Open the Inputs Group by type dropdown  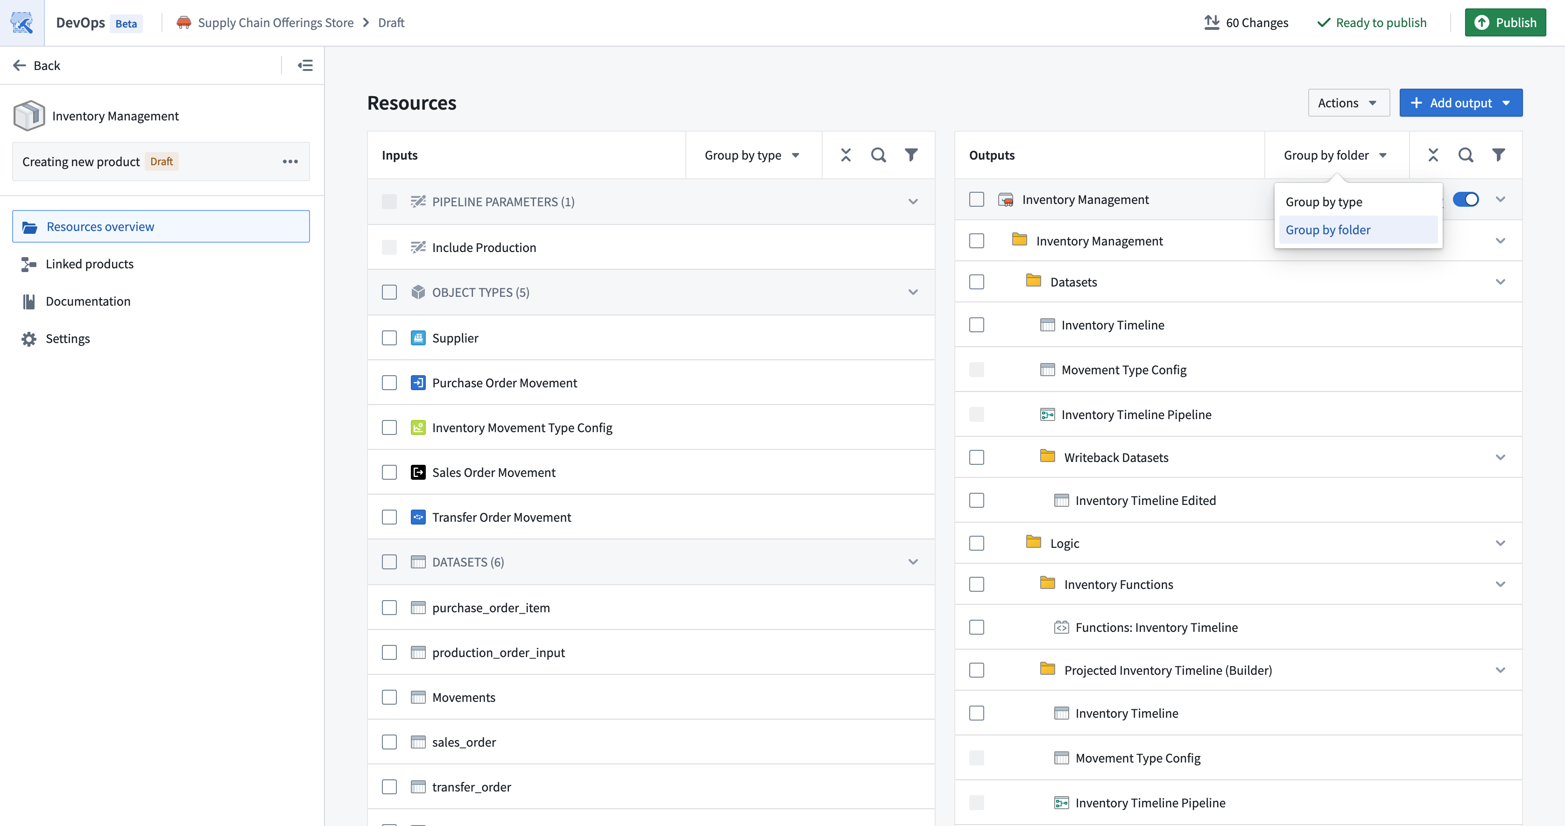tap(754, 155)
